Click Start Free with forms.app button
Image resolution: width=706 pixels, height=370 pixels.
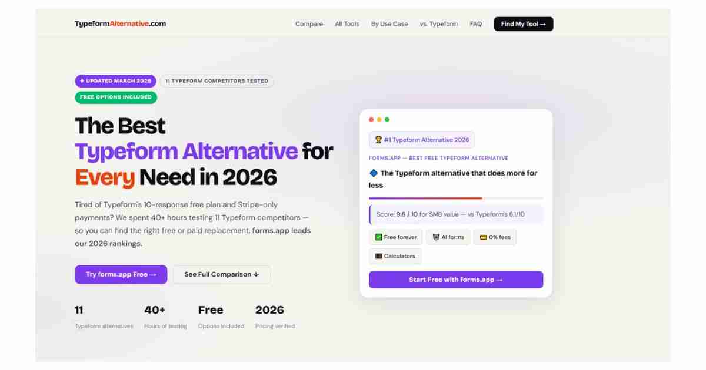pos(456,280)
